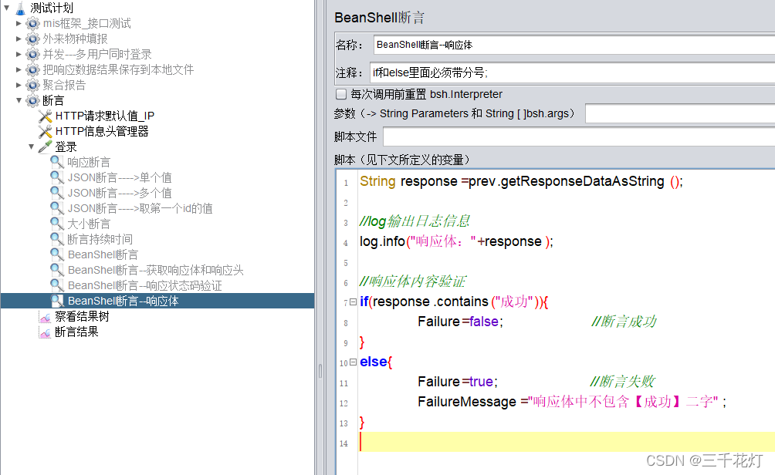Click the HTTP信息头管理器 config icon

45,131
